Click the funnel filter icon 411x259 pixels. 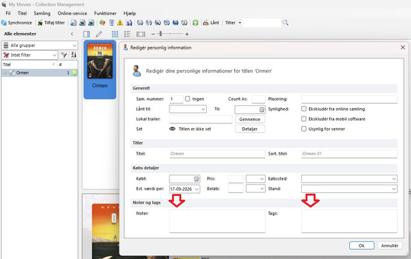tap(64, 55)
